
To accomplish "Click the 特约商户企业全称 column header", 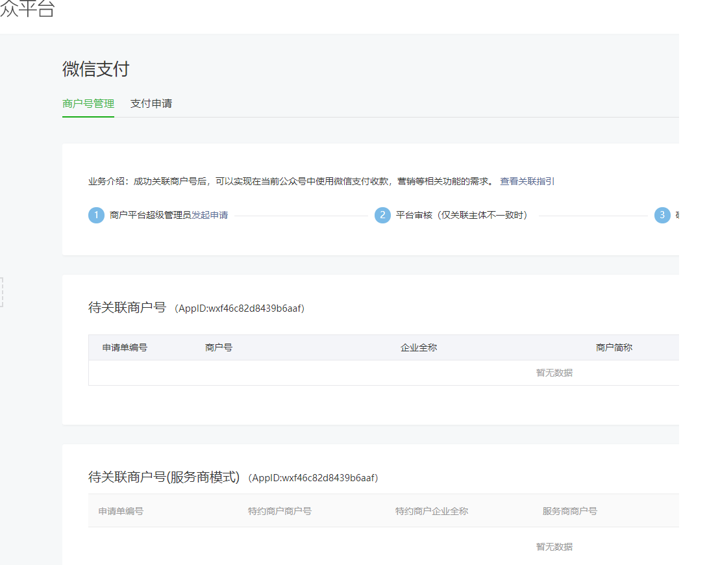I will [432, 511].
